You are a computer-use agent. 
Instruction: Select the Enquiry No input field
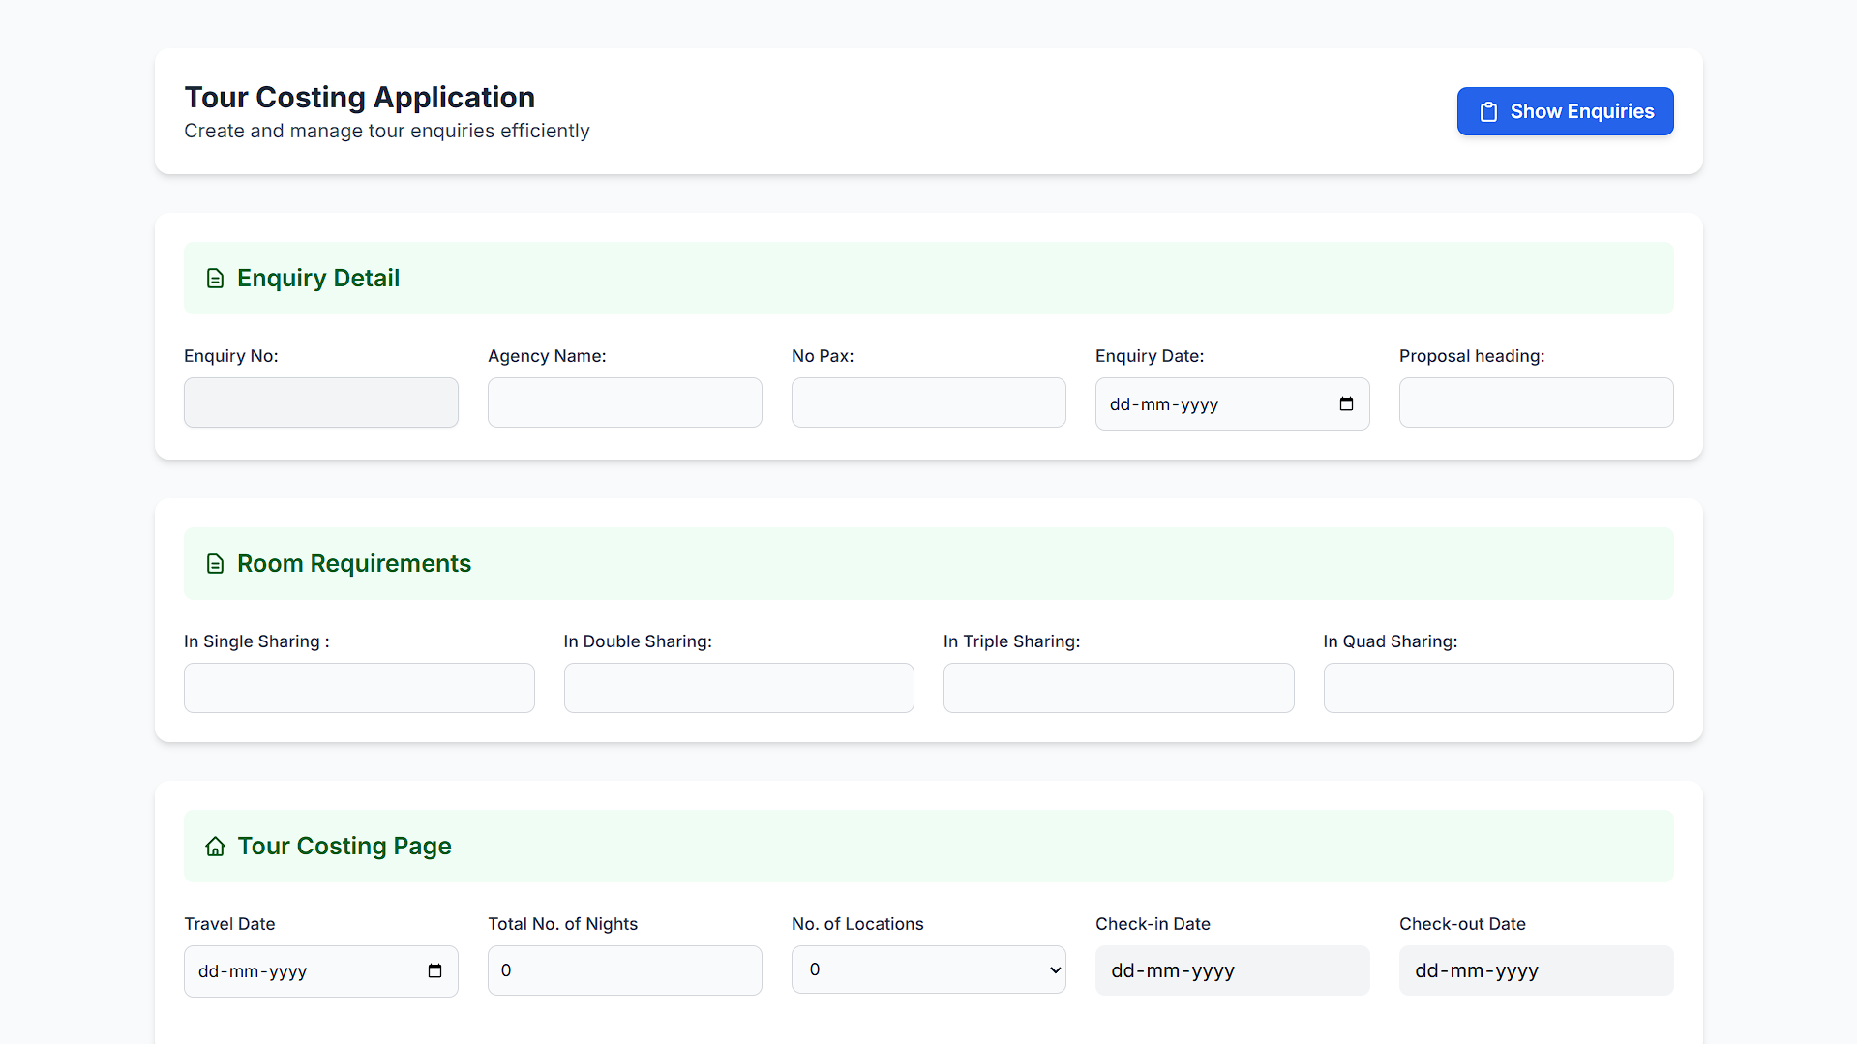(320, 403)
